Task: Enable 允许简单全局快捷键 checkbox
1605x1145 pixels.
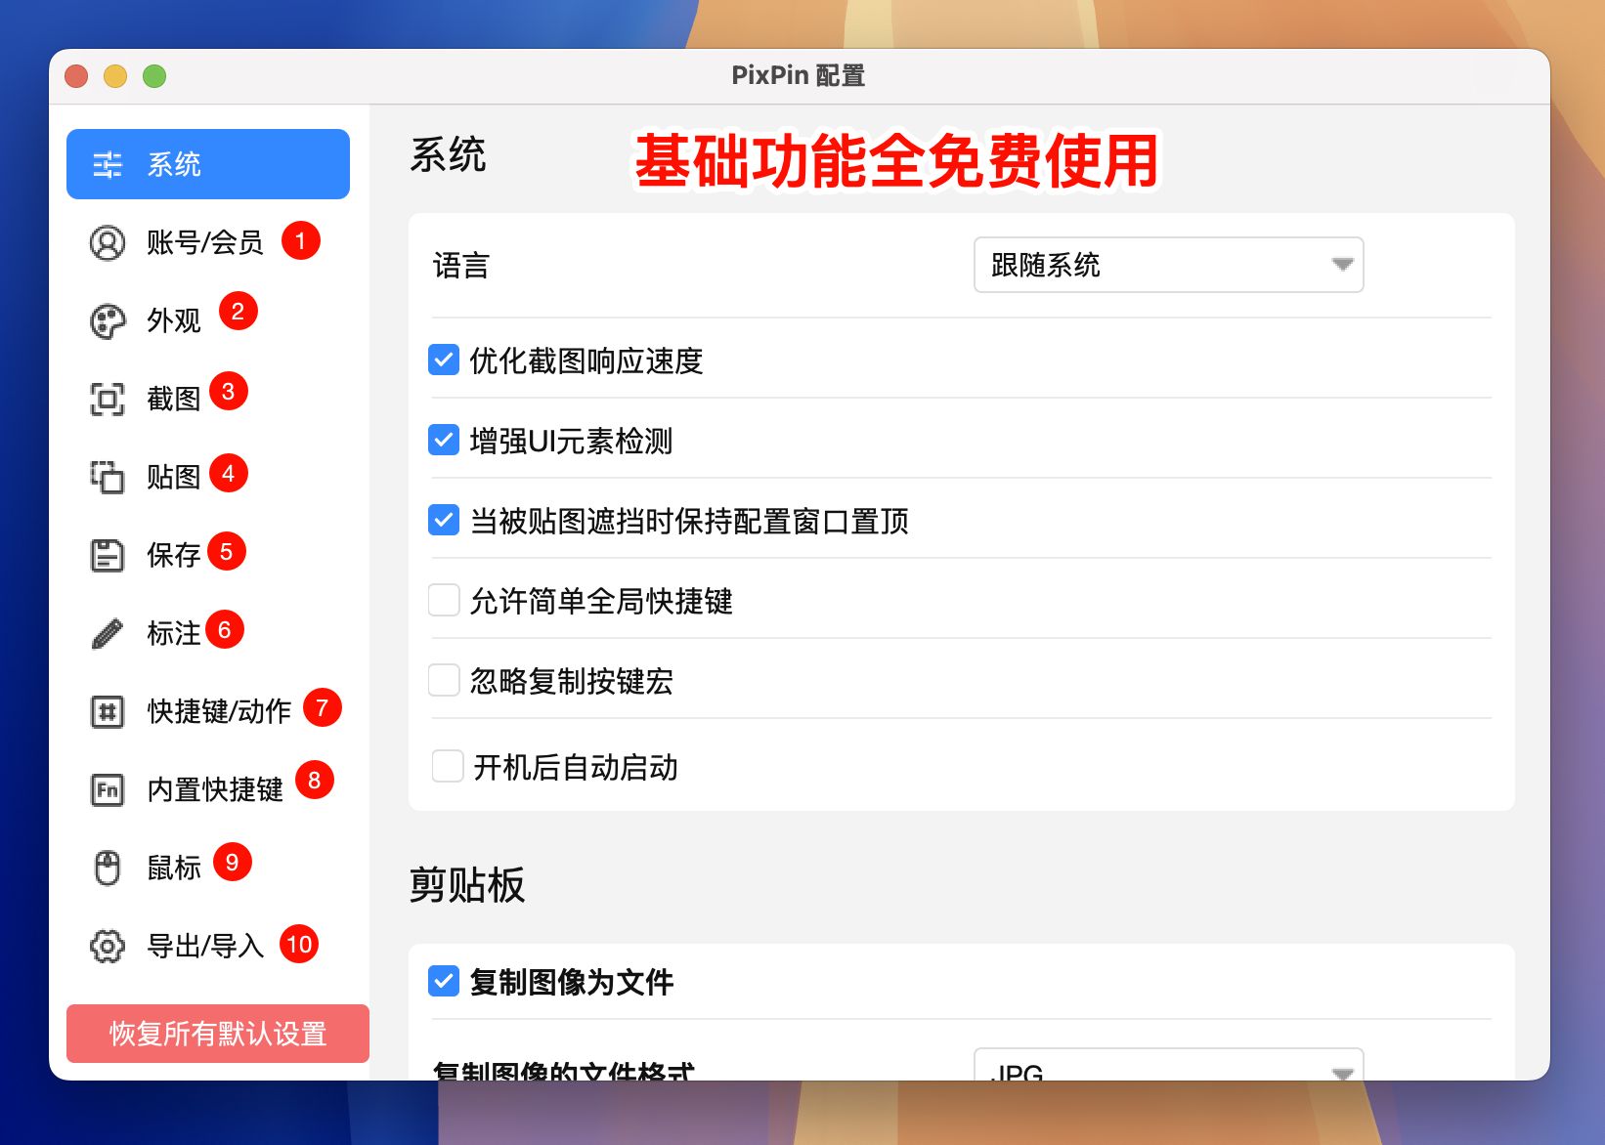Action: (x=443, y=600)
